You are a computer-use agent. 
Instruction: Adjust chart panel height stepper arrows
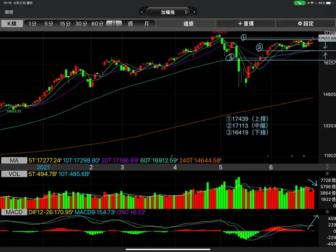(x=327, y=167)
